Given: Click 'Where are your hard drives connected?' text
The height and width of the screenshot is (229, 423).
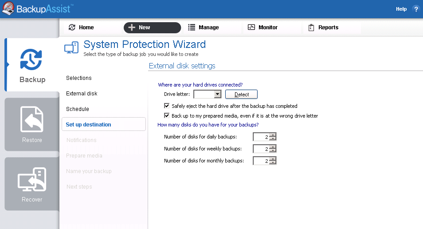Looking at the screenshot, I should coord(200,85).
